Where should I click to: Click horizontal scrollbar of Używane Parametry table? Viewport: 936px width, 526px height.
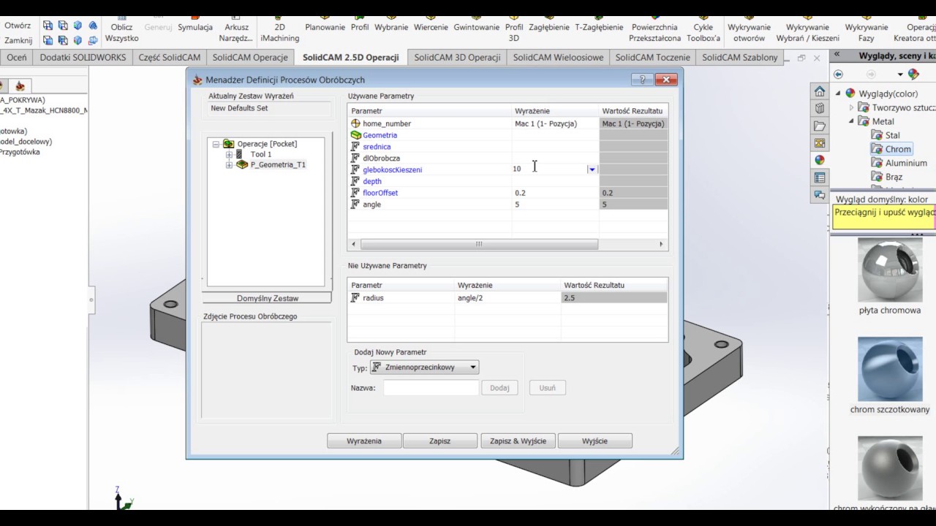pyautogui.click(x=507, y=244)
